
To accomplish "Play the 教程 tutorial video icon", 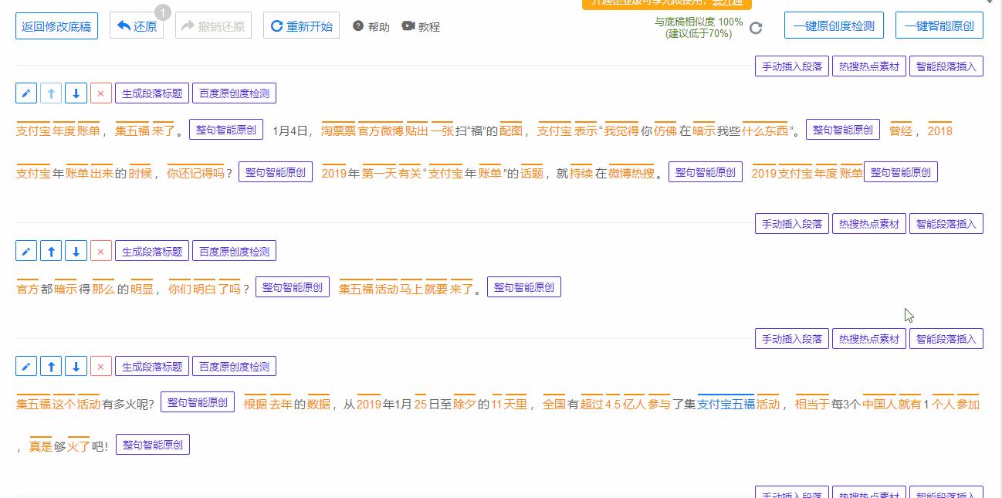I will (x=408, y=25).
